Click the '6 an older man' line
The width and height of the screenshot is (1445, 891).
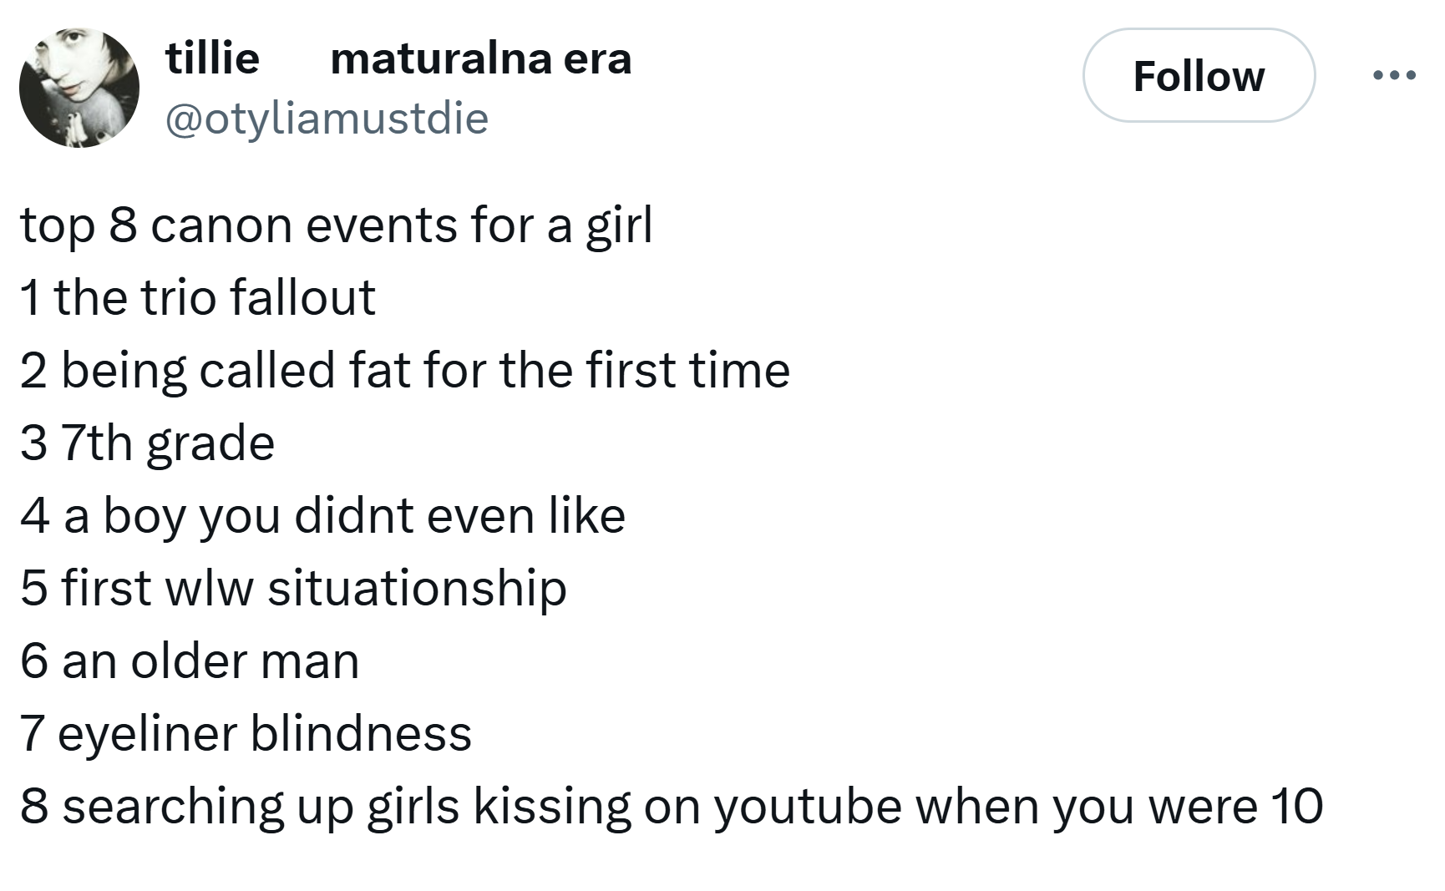coord(190,661)
